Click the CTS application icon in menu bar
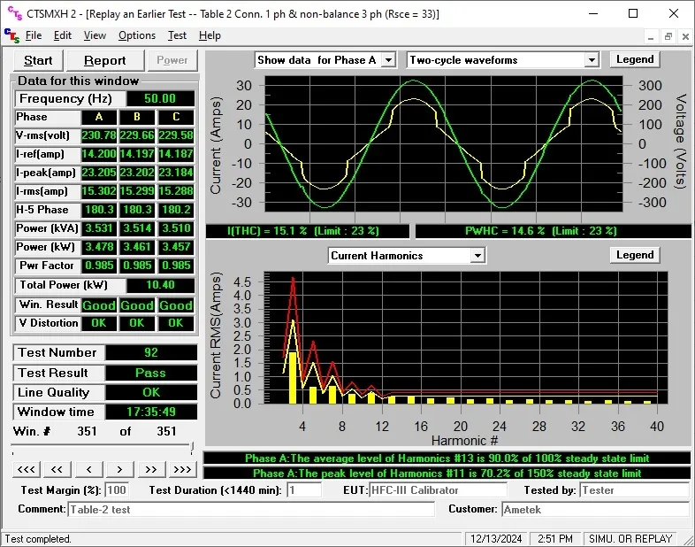 (11, 35)
